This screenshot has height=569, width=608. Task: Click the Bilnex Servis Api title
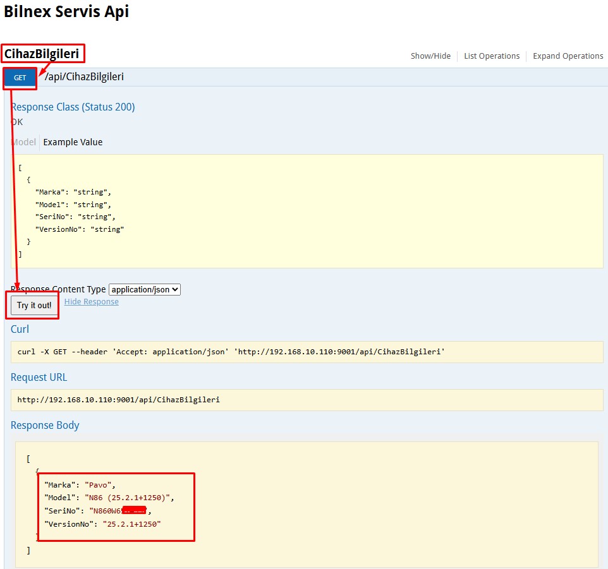[x=66, y=11]
